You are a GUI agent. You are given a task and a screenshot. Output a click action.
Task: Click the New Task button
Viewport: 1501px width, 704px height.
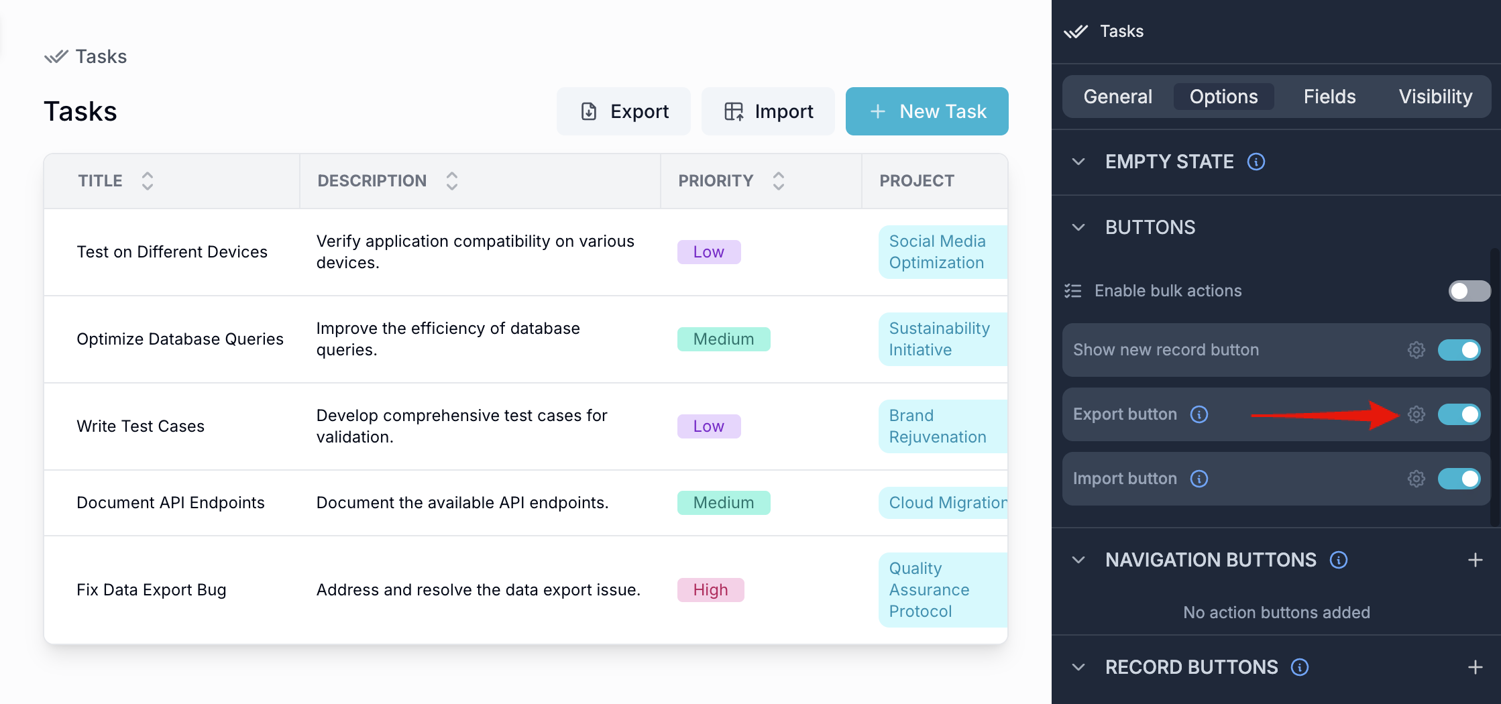pyautogui.click(x=926, y=111)
